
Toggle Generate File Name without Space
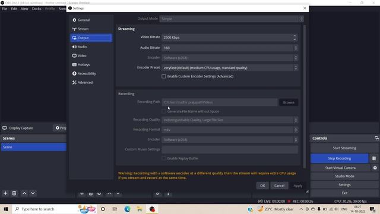[x=164, y=111]
